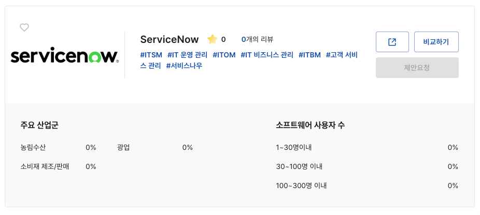Click the 소비재 제조/판매 industry label
This screenshot has height=215, width=480.
pyautogui.click(x=45, y=166)
